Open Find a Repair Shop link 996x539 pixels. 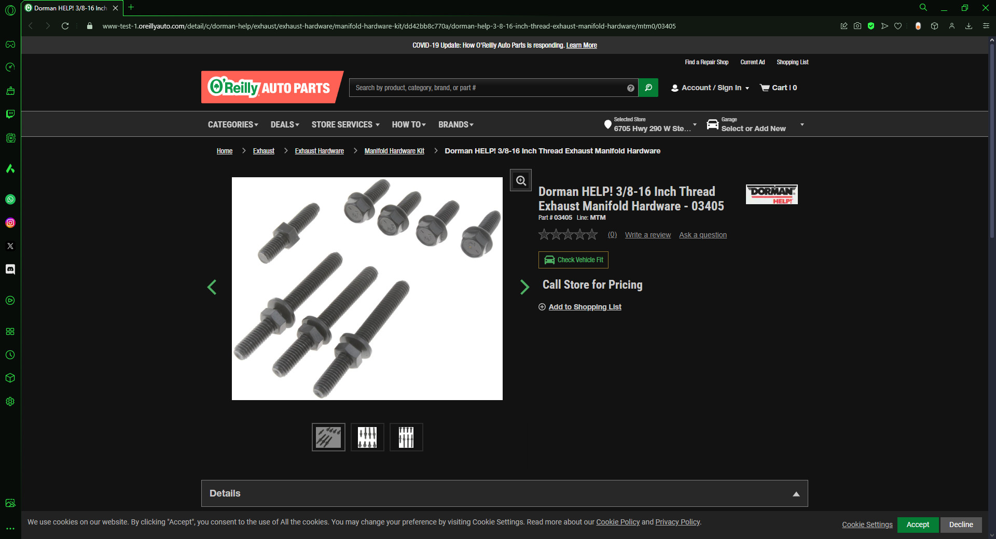[x=707, y=62]
